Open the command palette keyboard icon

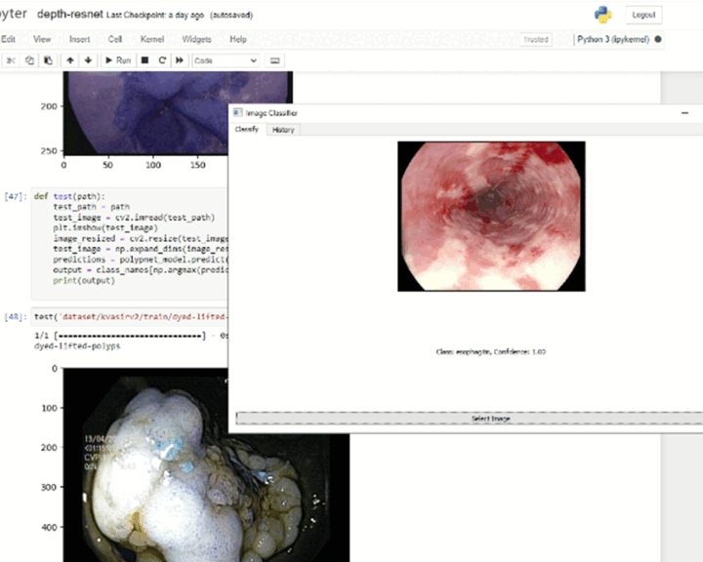coord(275,60)
